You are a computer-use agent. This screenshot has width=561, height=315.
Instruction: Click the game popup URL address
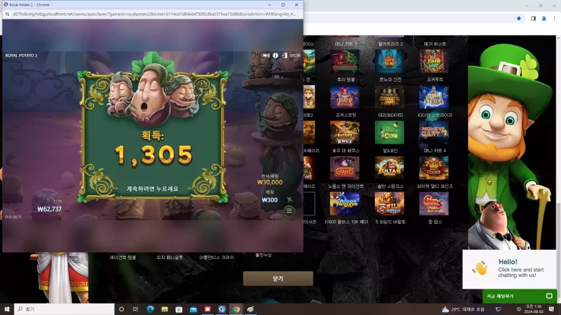tap(154, 14)
